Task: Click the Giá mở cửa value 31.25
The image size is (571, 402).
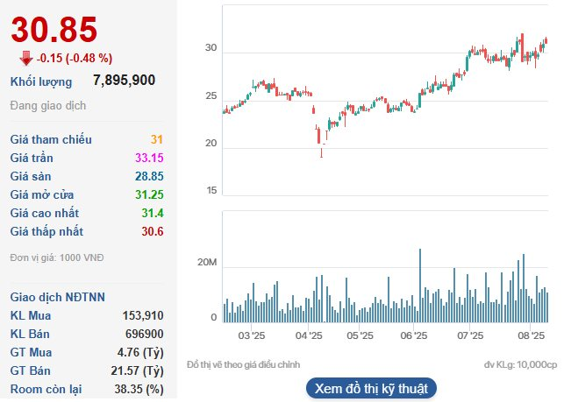Action: click(148, 194)
